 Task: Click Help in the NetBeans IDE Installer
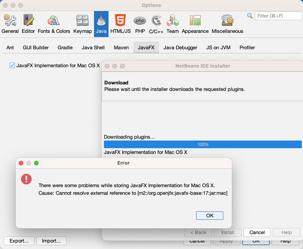point(287,232)
